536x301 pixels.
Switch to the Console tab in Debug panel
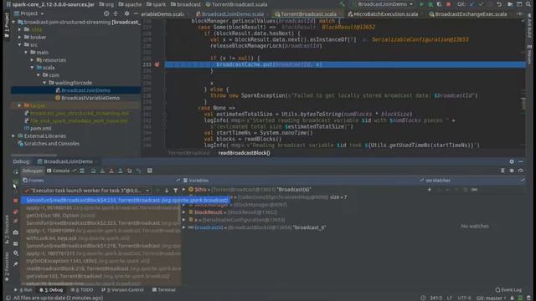click(x=59, y=171)
